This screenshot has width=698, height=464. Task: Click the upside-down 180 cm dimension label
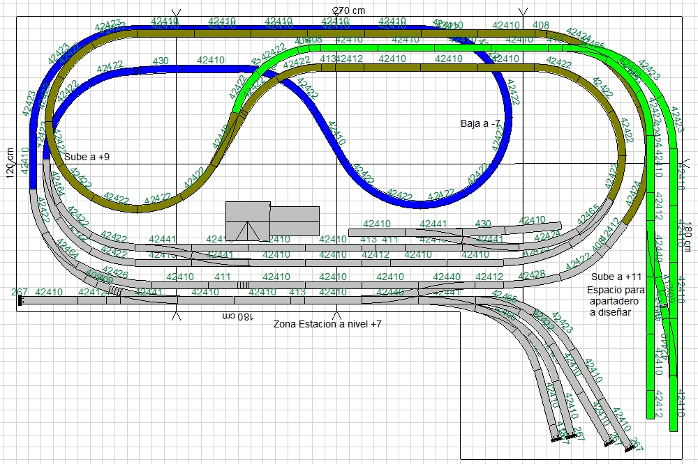coord(237,316)
